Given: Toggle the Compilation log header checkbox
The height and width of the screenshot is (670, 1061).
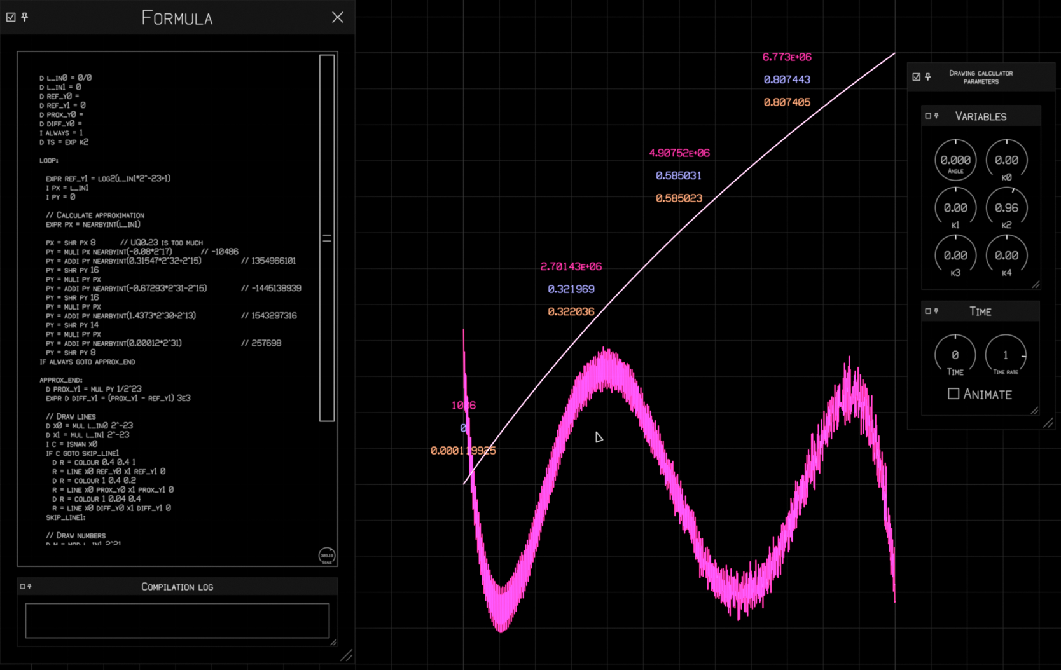Looking at the screenshot, I should 22,586.
